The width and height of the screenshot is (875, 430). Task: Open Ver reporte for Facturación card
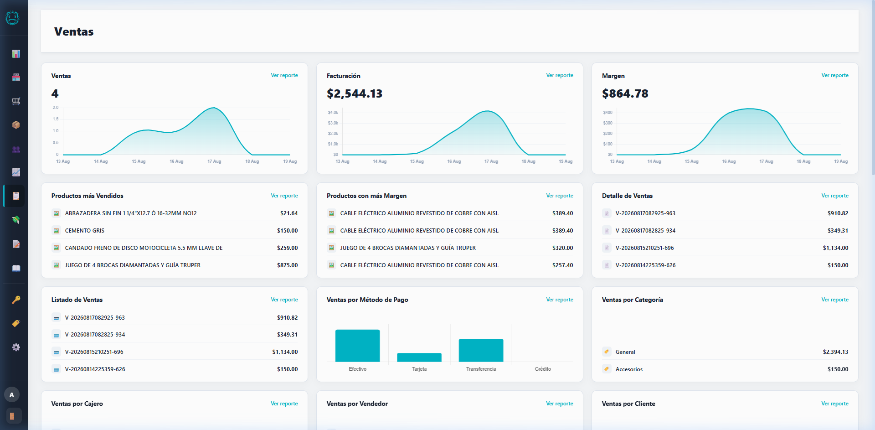tap(560, 75)
